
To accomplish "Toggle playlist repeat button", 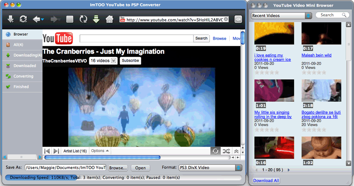I will pyautogui.click(x=215, y=151).
